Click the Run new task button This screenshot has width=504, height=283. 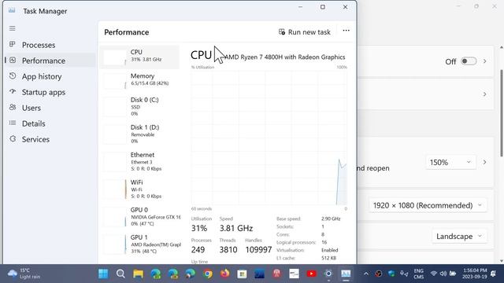[x=305, y=32]
